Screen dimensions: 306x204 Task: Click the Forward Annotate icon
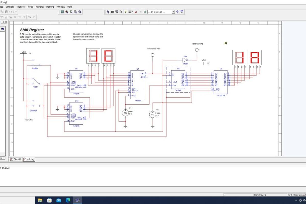(x=145, y=12)
